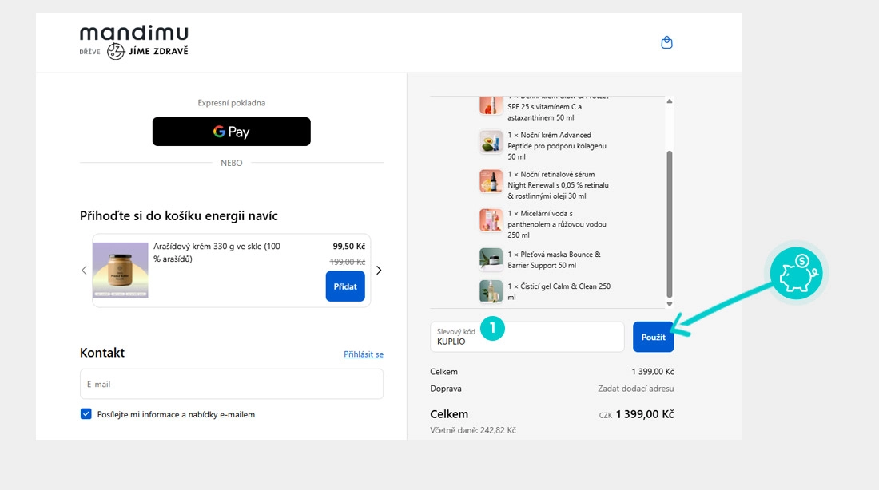Click the Pleťová maska Bounce & Barrier image
The height and width of the screenshot is (490, 879).
[x=491, y=259]
